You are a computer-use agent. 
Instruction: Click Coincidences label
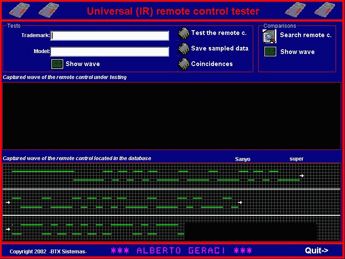(212, 64)
